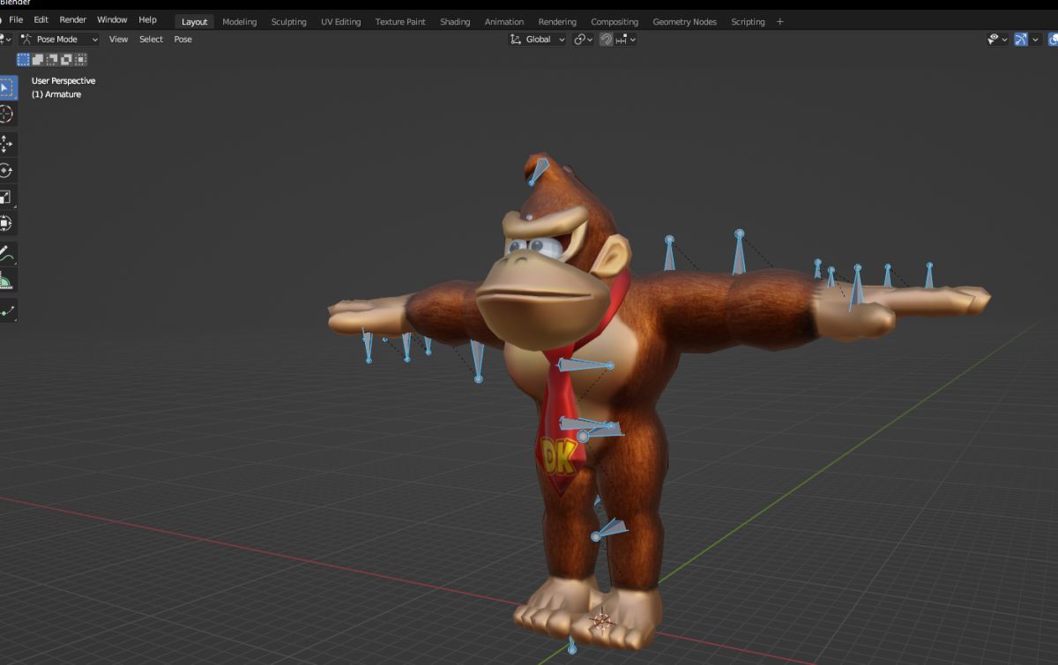Add a new workspace with plus button
The height and width of the screenshot is (665, 1058).
pyautogui.click(x=779, y=22)
